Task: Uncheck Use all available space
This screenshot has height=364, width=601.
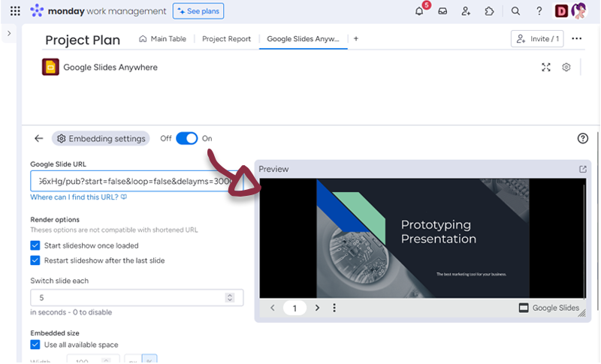Action: [35, 344]
